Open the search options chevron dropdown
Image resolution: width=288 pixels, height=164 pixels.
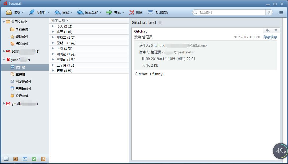pos(269,12)
